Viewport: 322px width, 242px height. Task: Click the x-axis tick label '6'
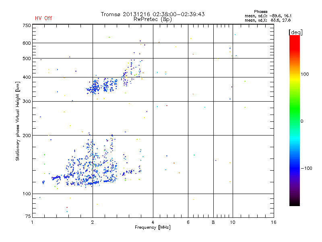tap(188, 222)
